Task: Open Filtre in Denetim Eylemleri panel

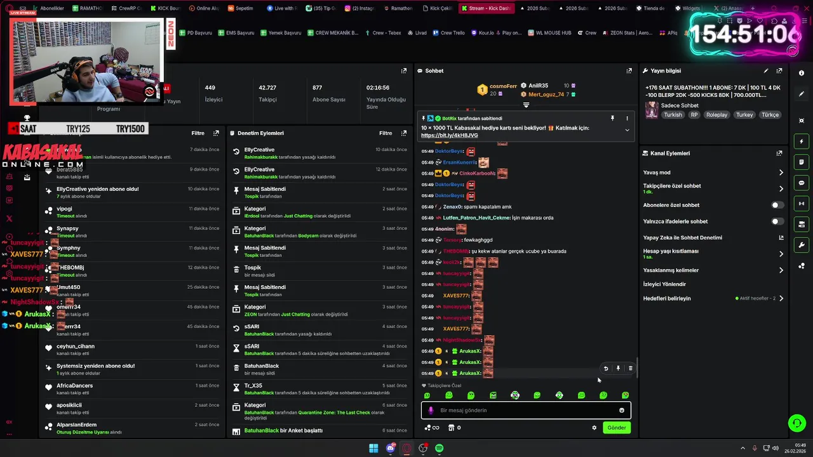Action: tap(386, 133)
